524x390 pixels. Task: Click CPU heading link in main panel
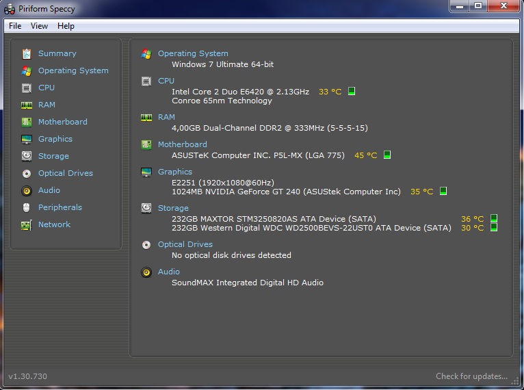pos(166,81)
